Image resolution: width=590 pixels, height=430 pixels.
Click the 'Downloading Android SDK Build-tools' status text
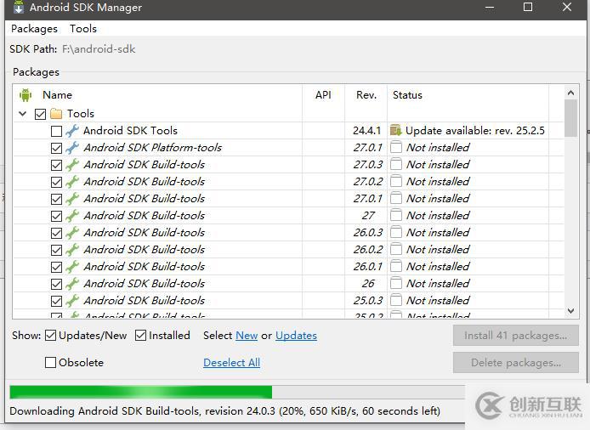(224, 410)
